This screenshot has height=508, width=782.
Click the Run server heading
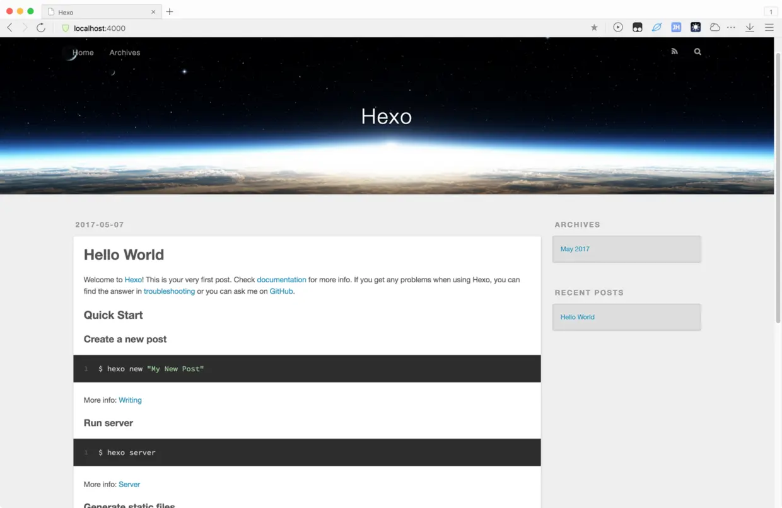point(108,423)
